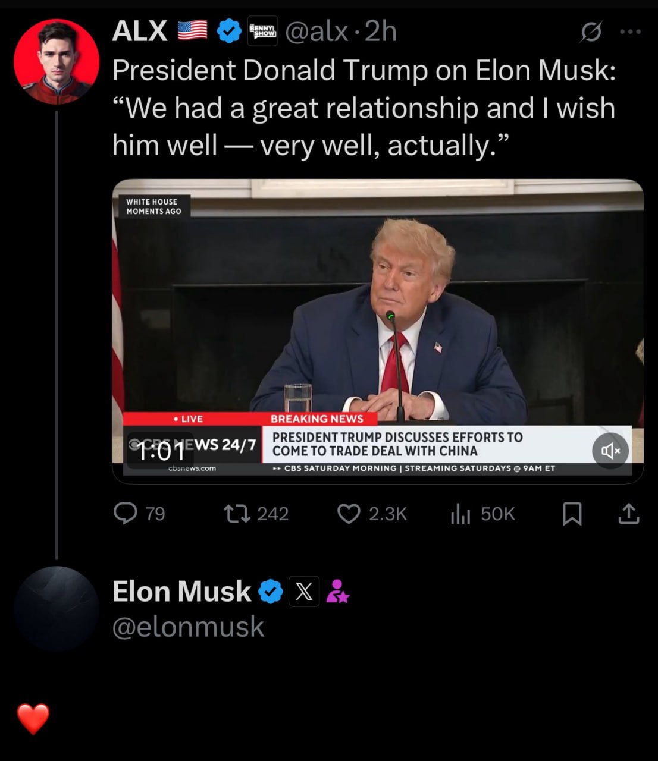Image resolution: width=658 pixels, height=761 pixels.
Task: Click ALX's blue verified checkmark
Action: pyautogui.click(x=228, y=31)
